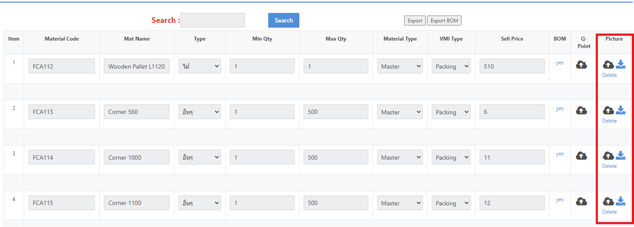
Task: Open BOM 'yes' link for FCA114
Action: [x=560, y=154]
